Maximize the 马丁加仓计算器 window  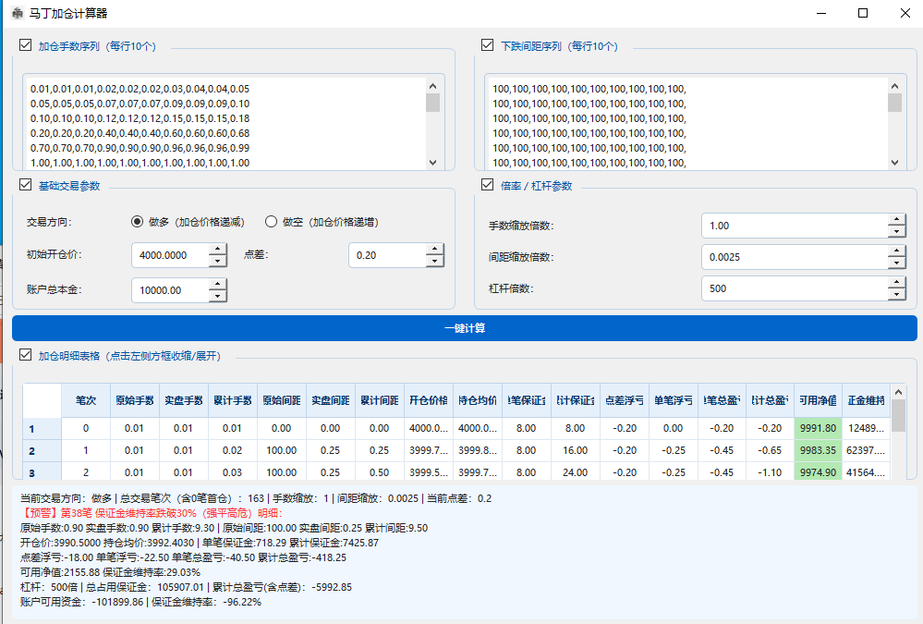point(863,13)
